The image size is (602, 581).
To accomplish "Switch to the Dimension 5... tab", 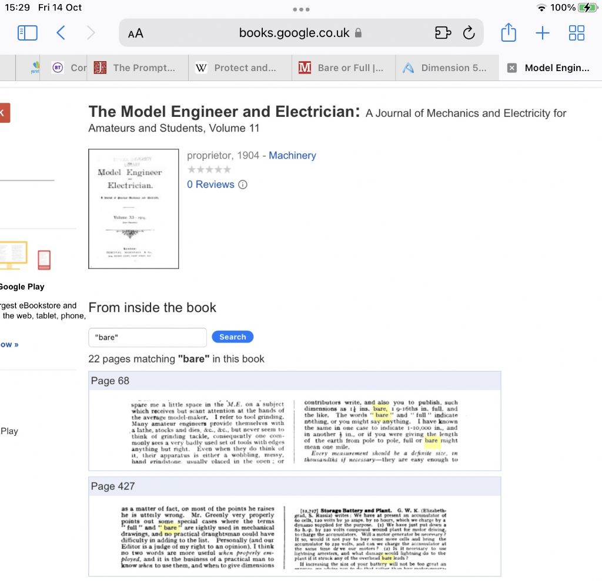I will click(447, 68).
